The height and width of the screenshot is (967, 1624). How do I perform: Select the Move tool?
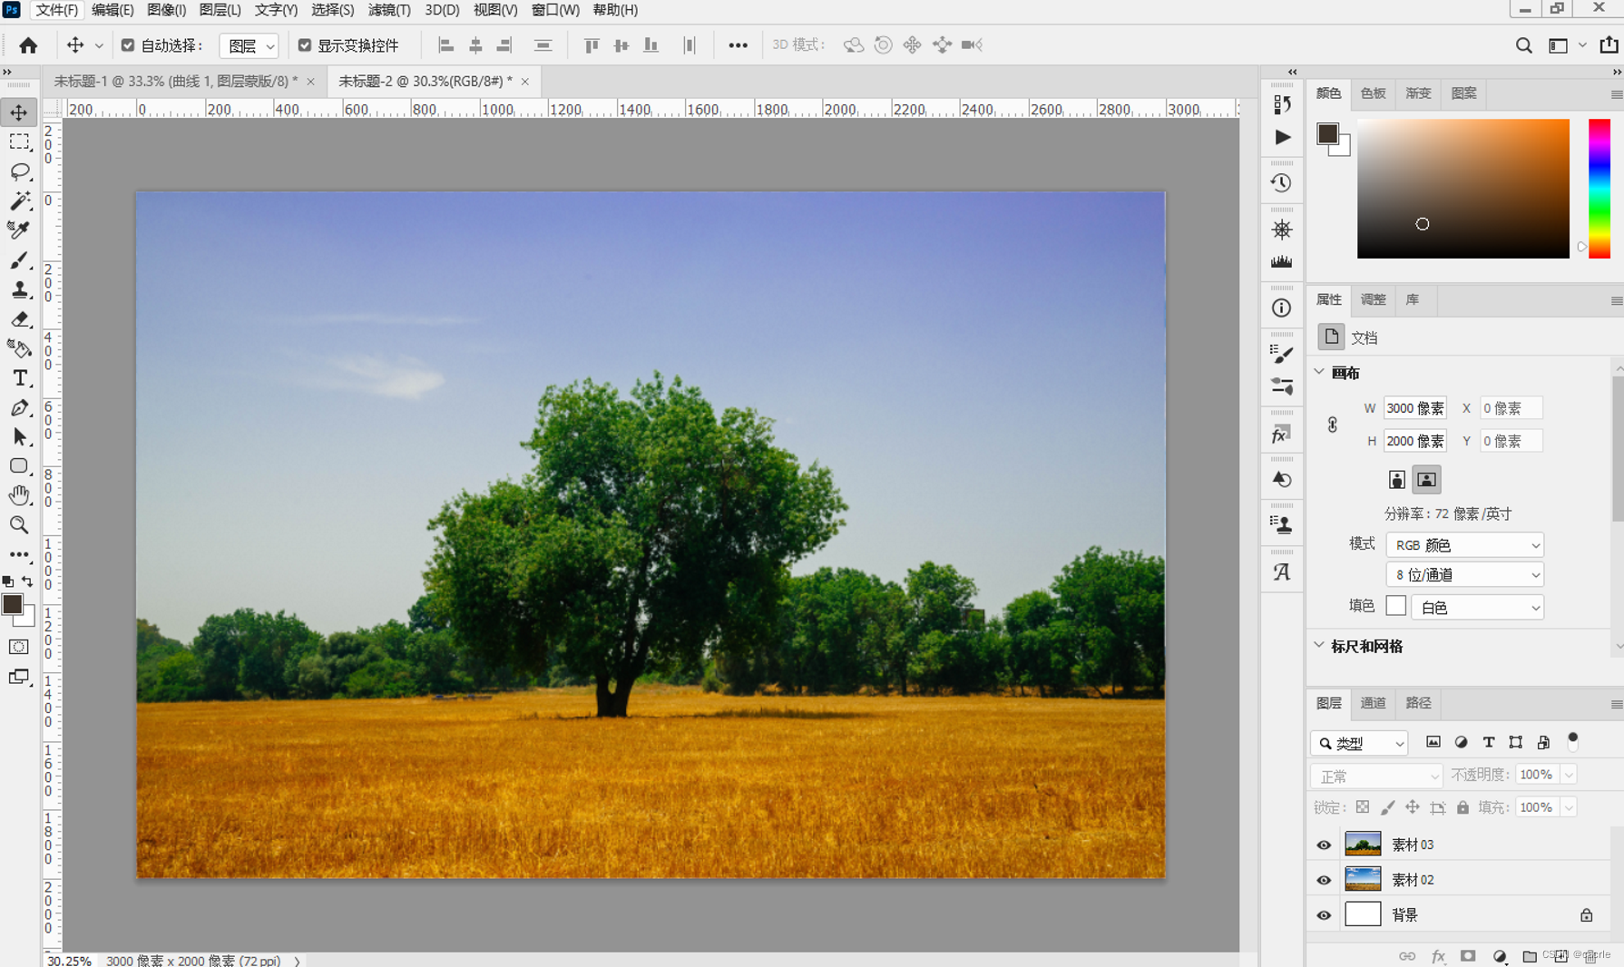(x=19, y=112)
